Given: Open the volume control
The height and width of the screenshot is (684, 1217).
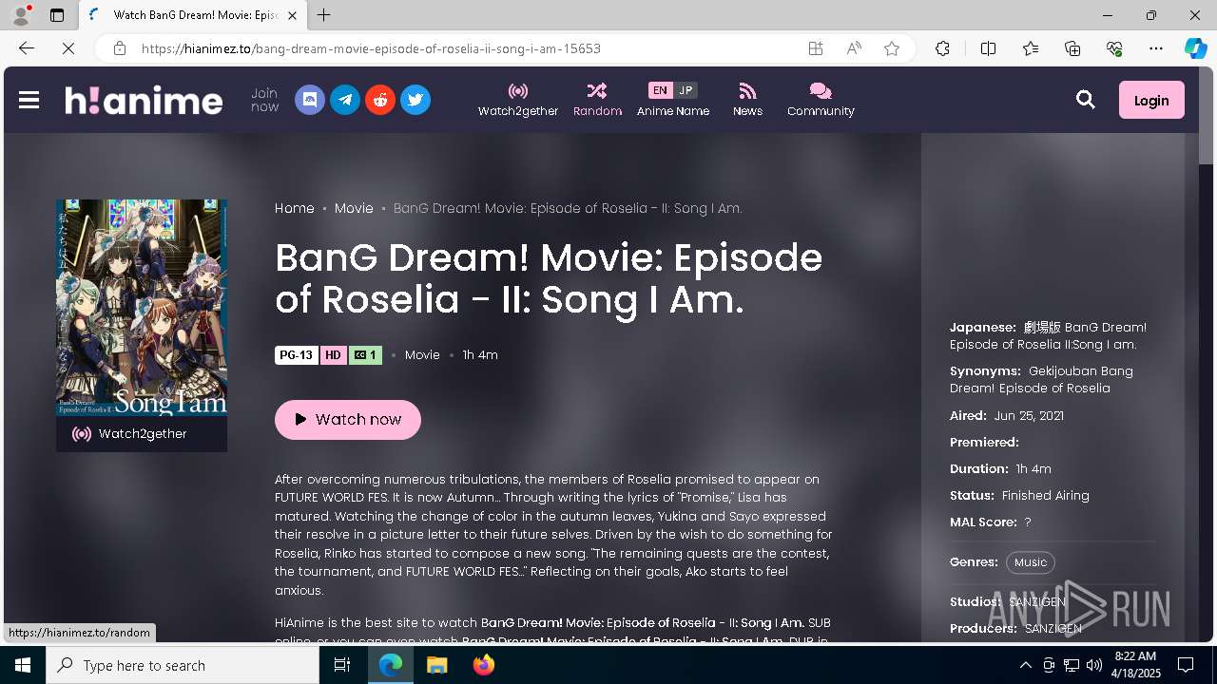Looking at the screenshot, I should (x=1094, y=665).
